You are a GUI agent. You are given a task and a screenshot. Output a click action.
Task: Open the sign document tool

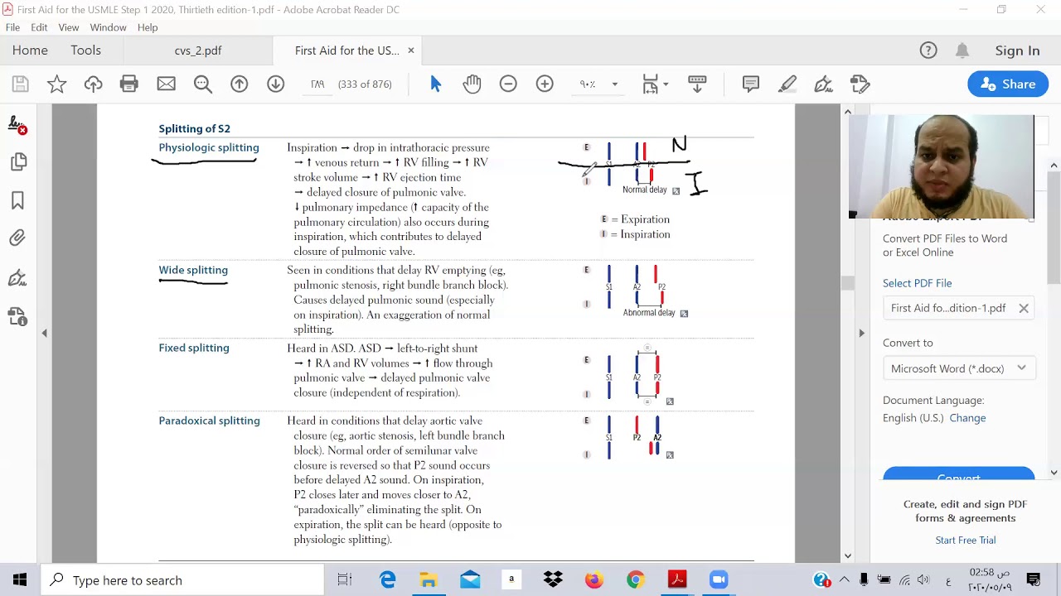tap(823, 84)
